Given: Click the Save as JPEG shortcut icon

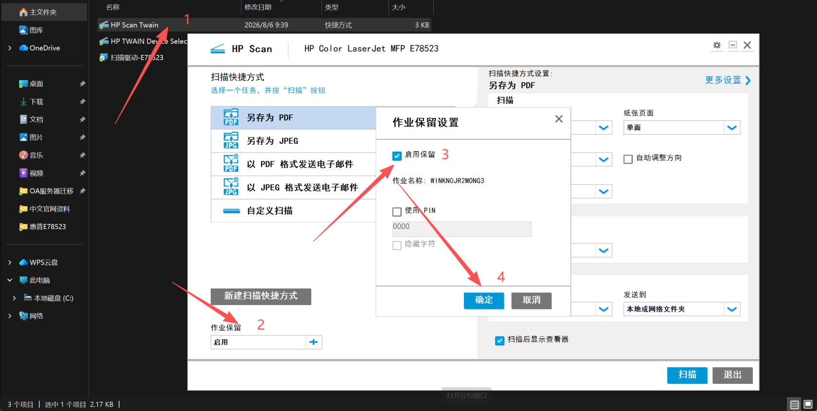Looking at the screenshot, I should coord(231,141).
